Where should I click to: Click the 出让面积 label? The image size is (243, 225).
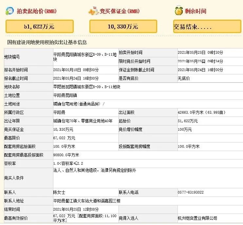tap(126, 113)
